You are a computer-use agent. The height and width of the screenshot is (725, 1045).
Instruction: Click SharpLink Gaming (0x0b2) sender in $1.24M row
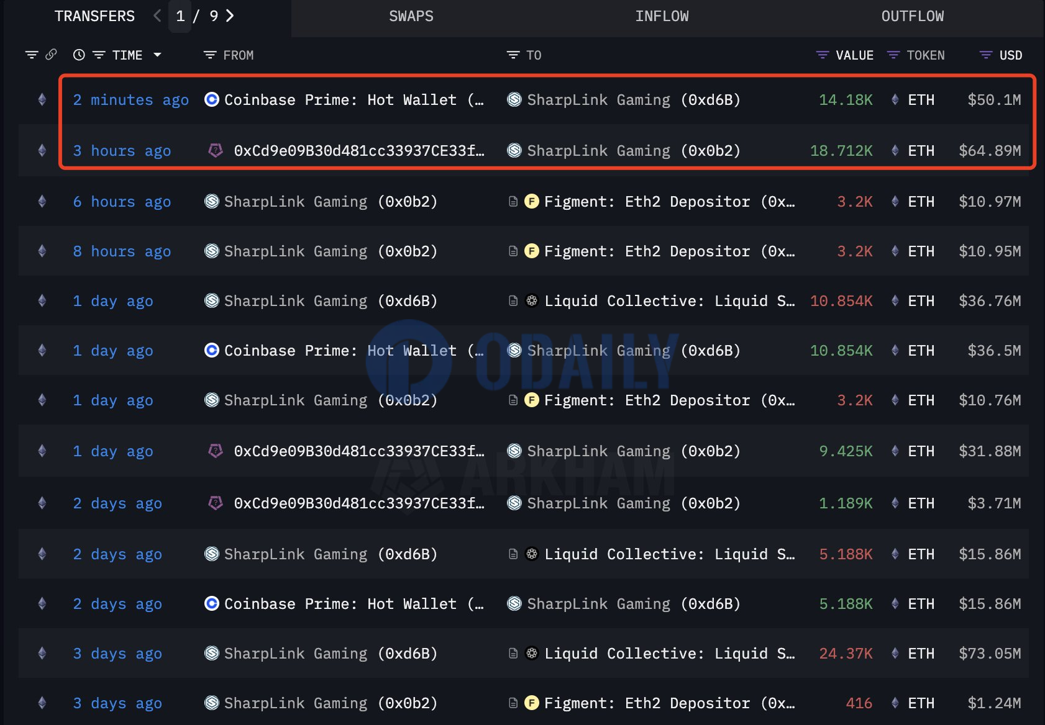point(331,703)
